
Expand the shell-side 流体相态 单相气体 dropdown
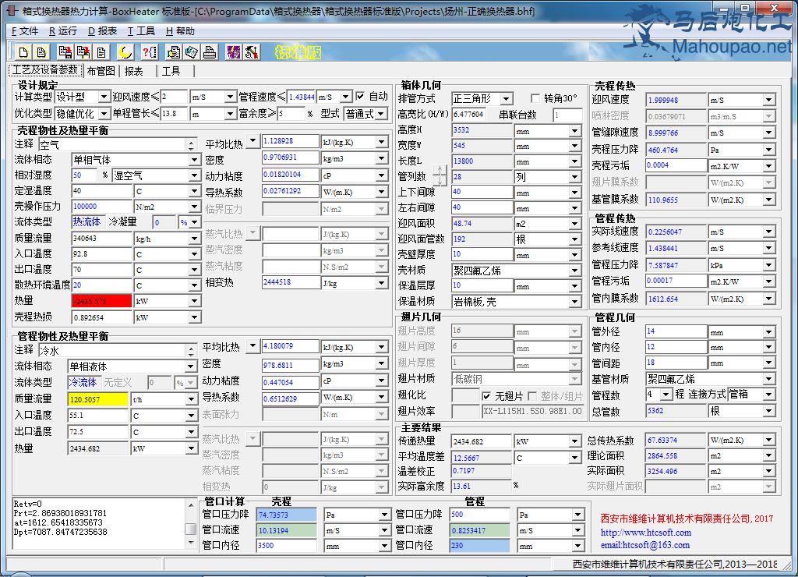point(194,160)
